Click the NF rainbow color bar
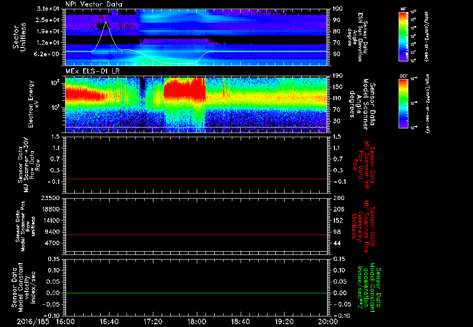Image resolution: width=473 pixels, height=327 pixels. [404, 36]
